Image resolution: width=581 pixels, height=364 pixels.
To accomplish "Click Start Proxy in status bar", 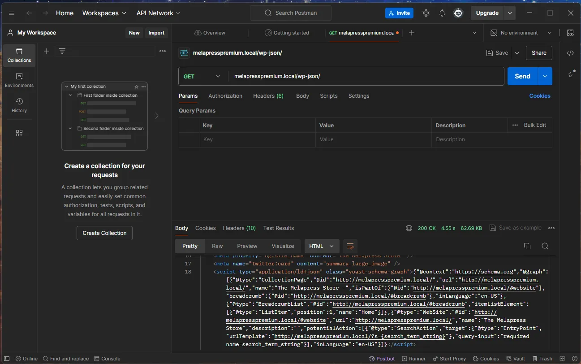I will tap(449, 359).
